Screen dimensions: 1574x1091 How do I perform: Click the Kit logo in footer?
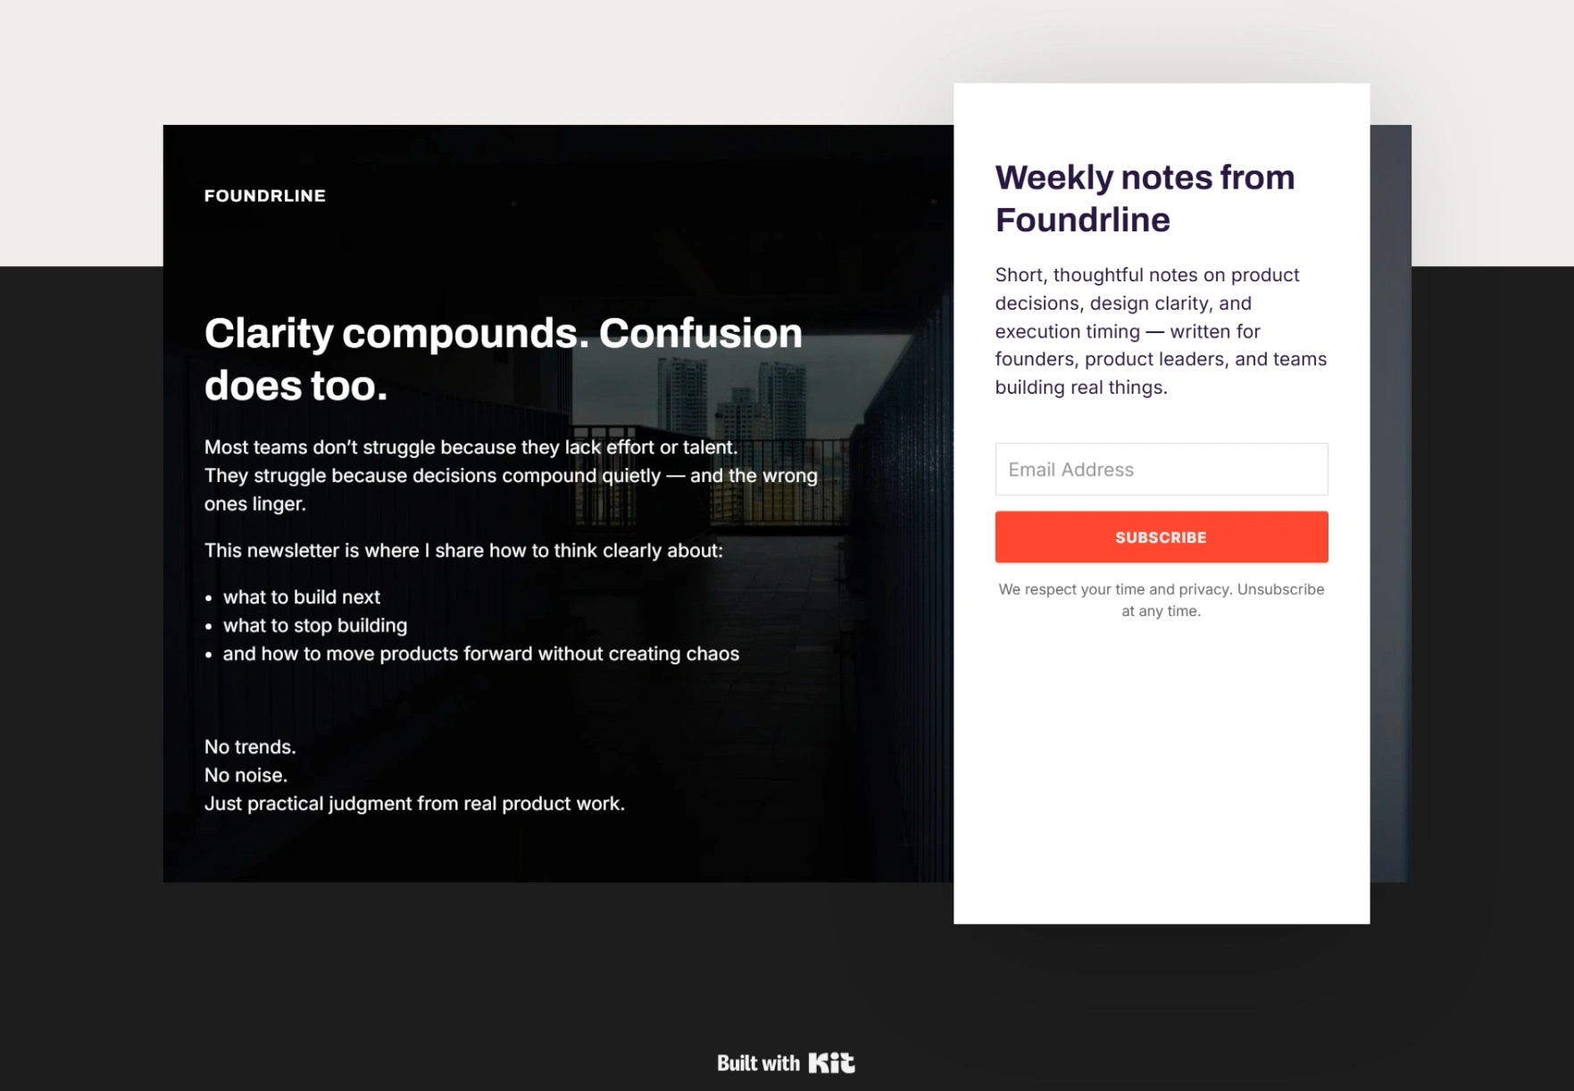click(831, 1062)
